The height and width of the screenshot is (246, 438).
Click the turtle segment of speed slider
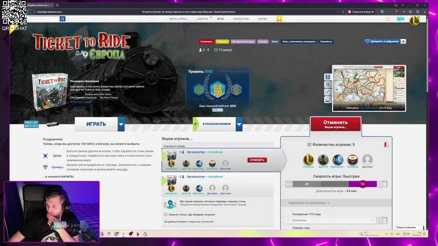(307, 184)
